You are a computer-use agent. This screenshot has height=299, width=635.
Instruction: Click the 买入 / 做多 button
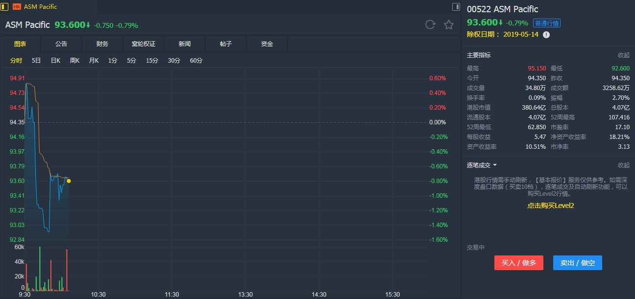click(x=519, y=263)
